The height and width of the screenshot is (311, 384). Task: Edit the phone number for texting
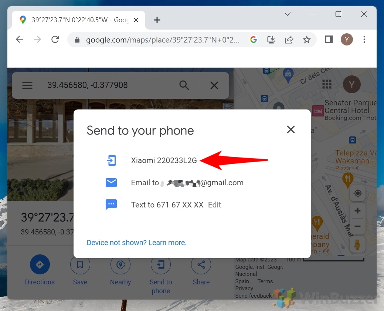pos(214,205)
